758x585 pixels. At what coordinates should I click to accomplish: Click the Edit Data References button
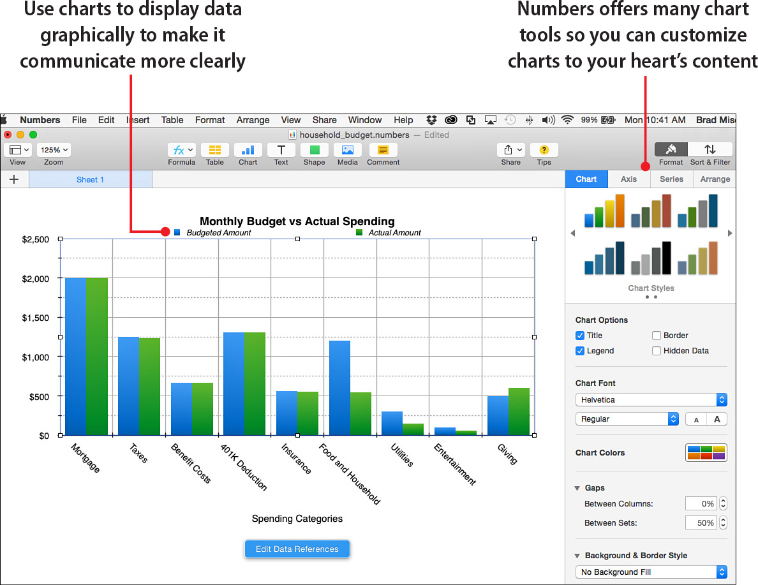(x=297, y=549)
